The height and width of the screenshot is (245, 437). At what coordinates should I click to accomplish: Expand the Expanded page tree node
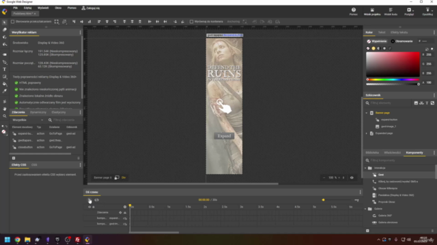[367, 133]
